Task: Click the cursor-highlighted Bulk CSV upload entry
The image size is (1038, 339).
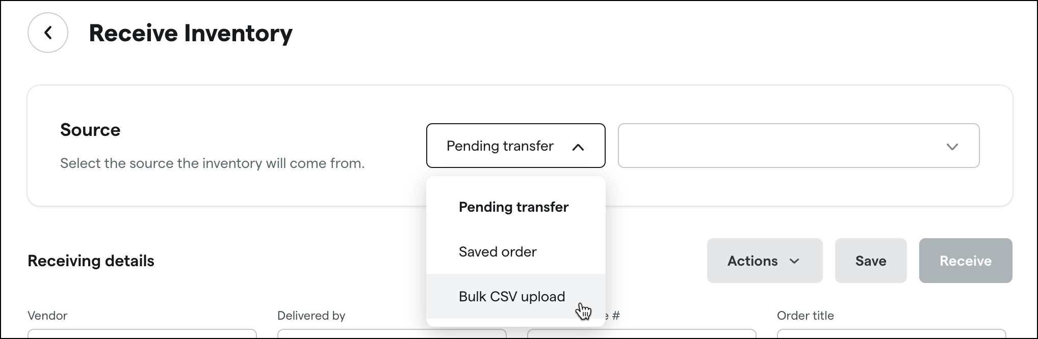Action: [x=511, y=296]
